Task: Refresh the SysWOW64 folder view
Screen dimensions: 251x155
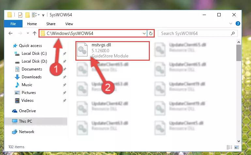Action: coord(150,33)
